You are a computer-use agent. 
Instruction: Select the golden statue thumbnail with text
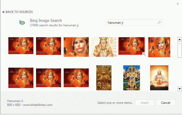pyautogui.click(x=104, y=78)
